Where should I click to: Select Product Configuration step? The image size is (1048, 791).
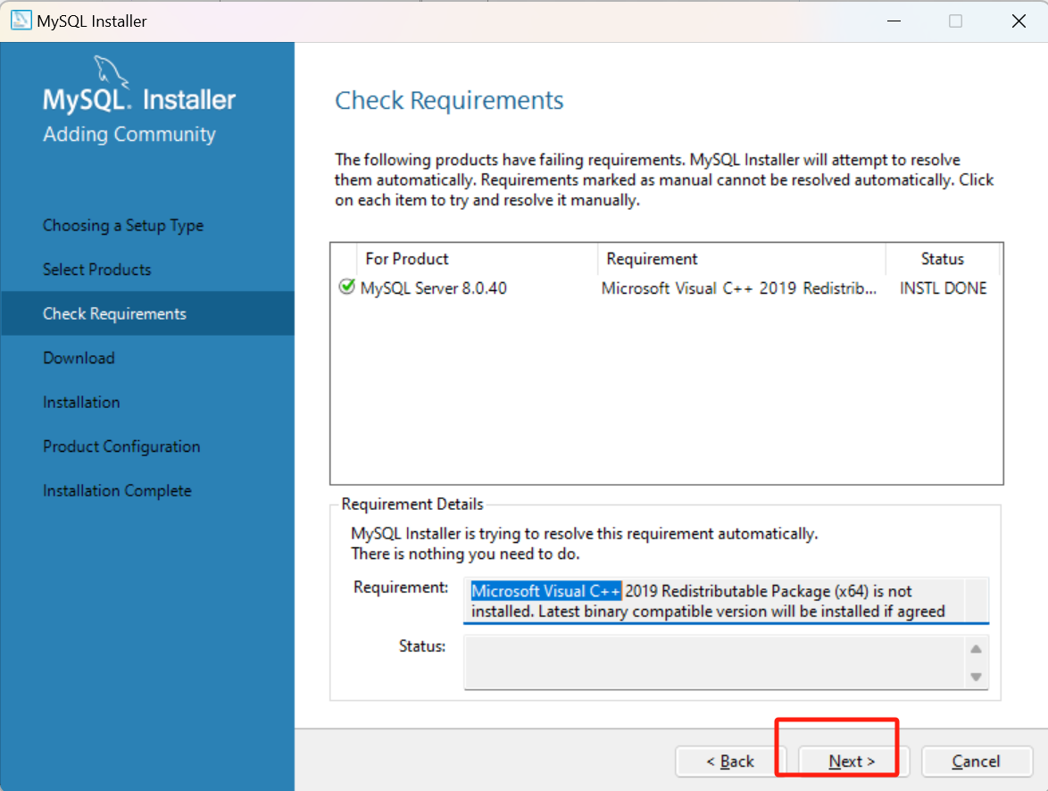121,446
